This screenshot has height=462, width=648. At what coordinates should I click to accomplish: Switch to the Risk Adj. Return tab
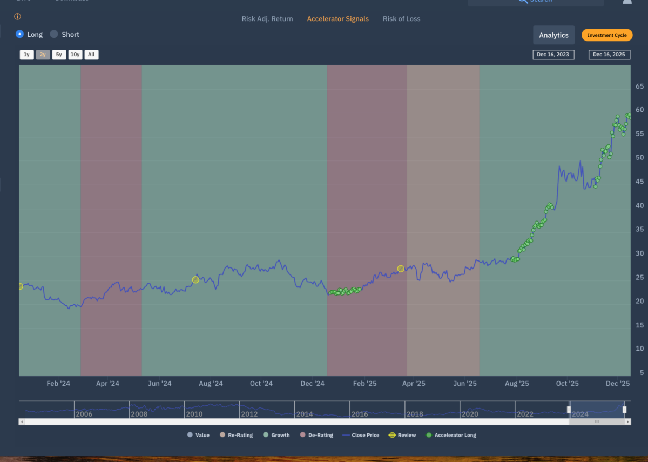[x=267, y=19]
